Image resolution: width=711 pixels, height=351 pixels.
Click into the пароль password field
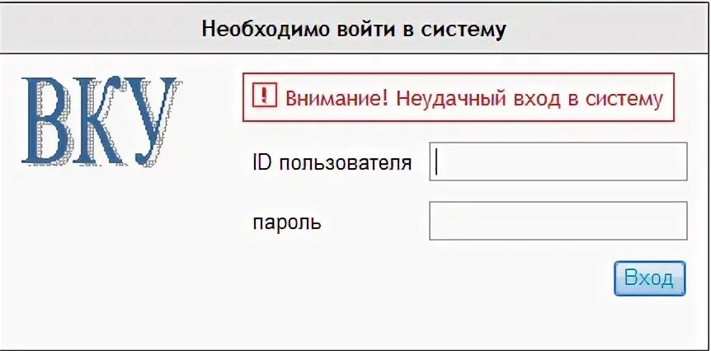[558, 221]
